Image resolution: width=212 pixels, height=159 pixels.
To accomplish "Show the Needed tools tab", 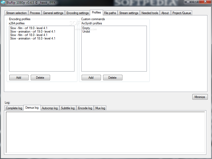I will click(150, 13).
